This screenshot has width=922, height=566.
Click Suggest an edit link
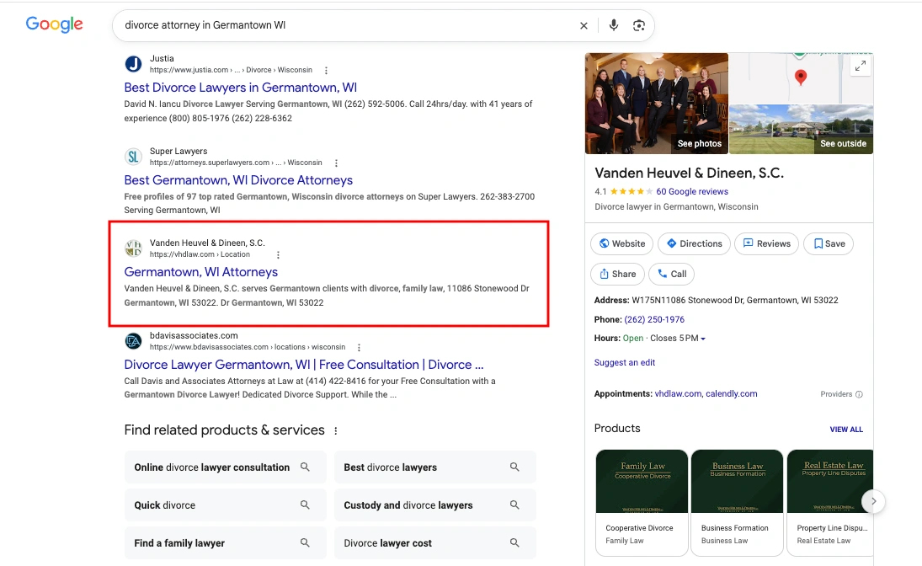click(x=625, y=362)
